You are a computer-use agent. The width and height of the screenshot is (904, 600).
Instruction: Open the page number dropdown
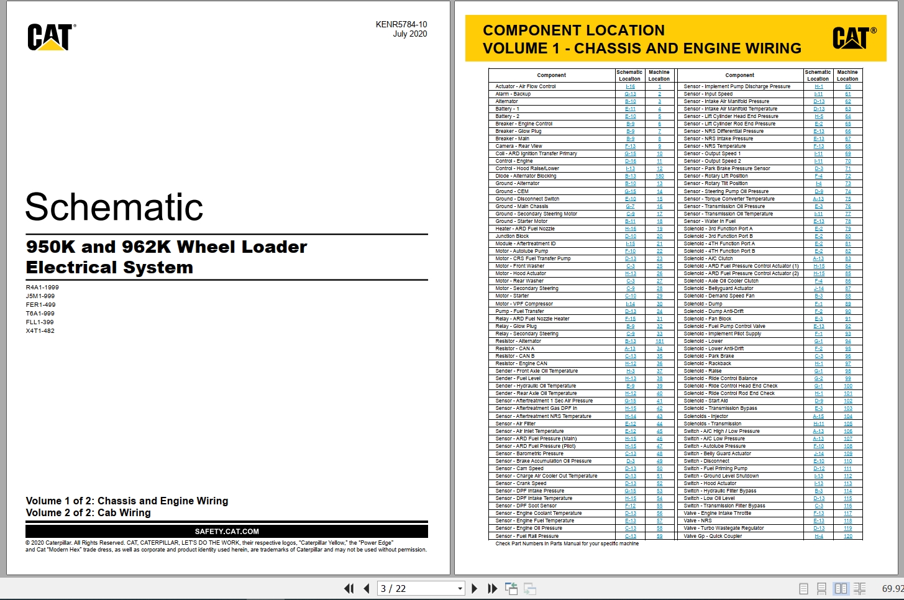click(460, 588)
